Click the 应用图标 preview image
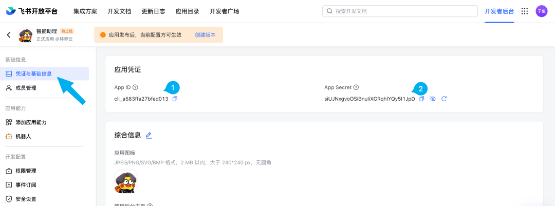 click(126, 182)
